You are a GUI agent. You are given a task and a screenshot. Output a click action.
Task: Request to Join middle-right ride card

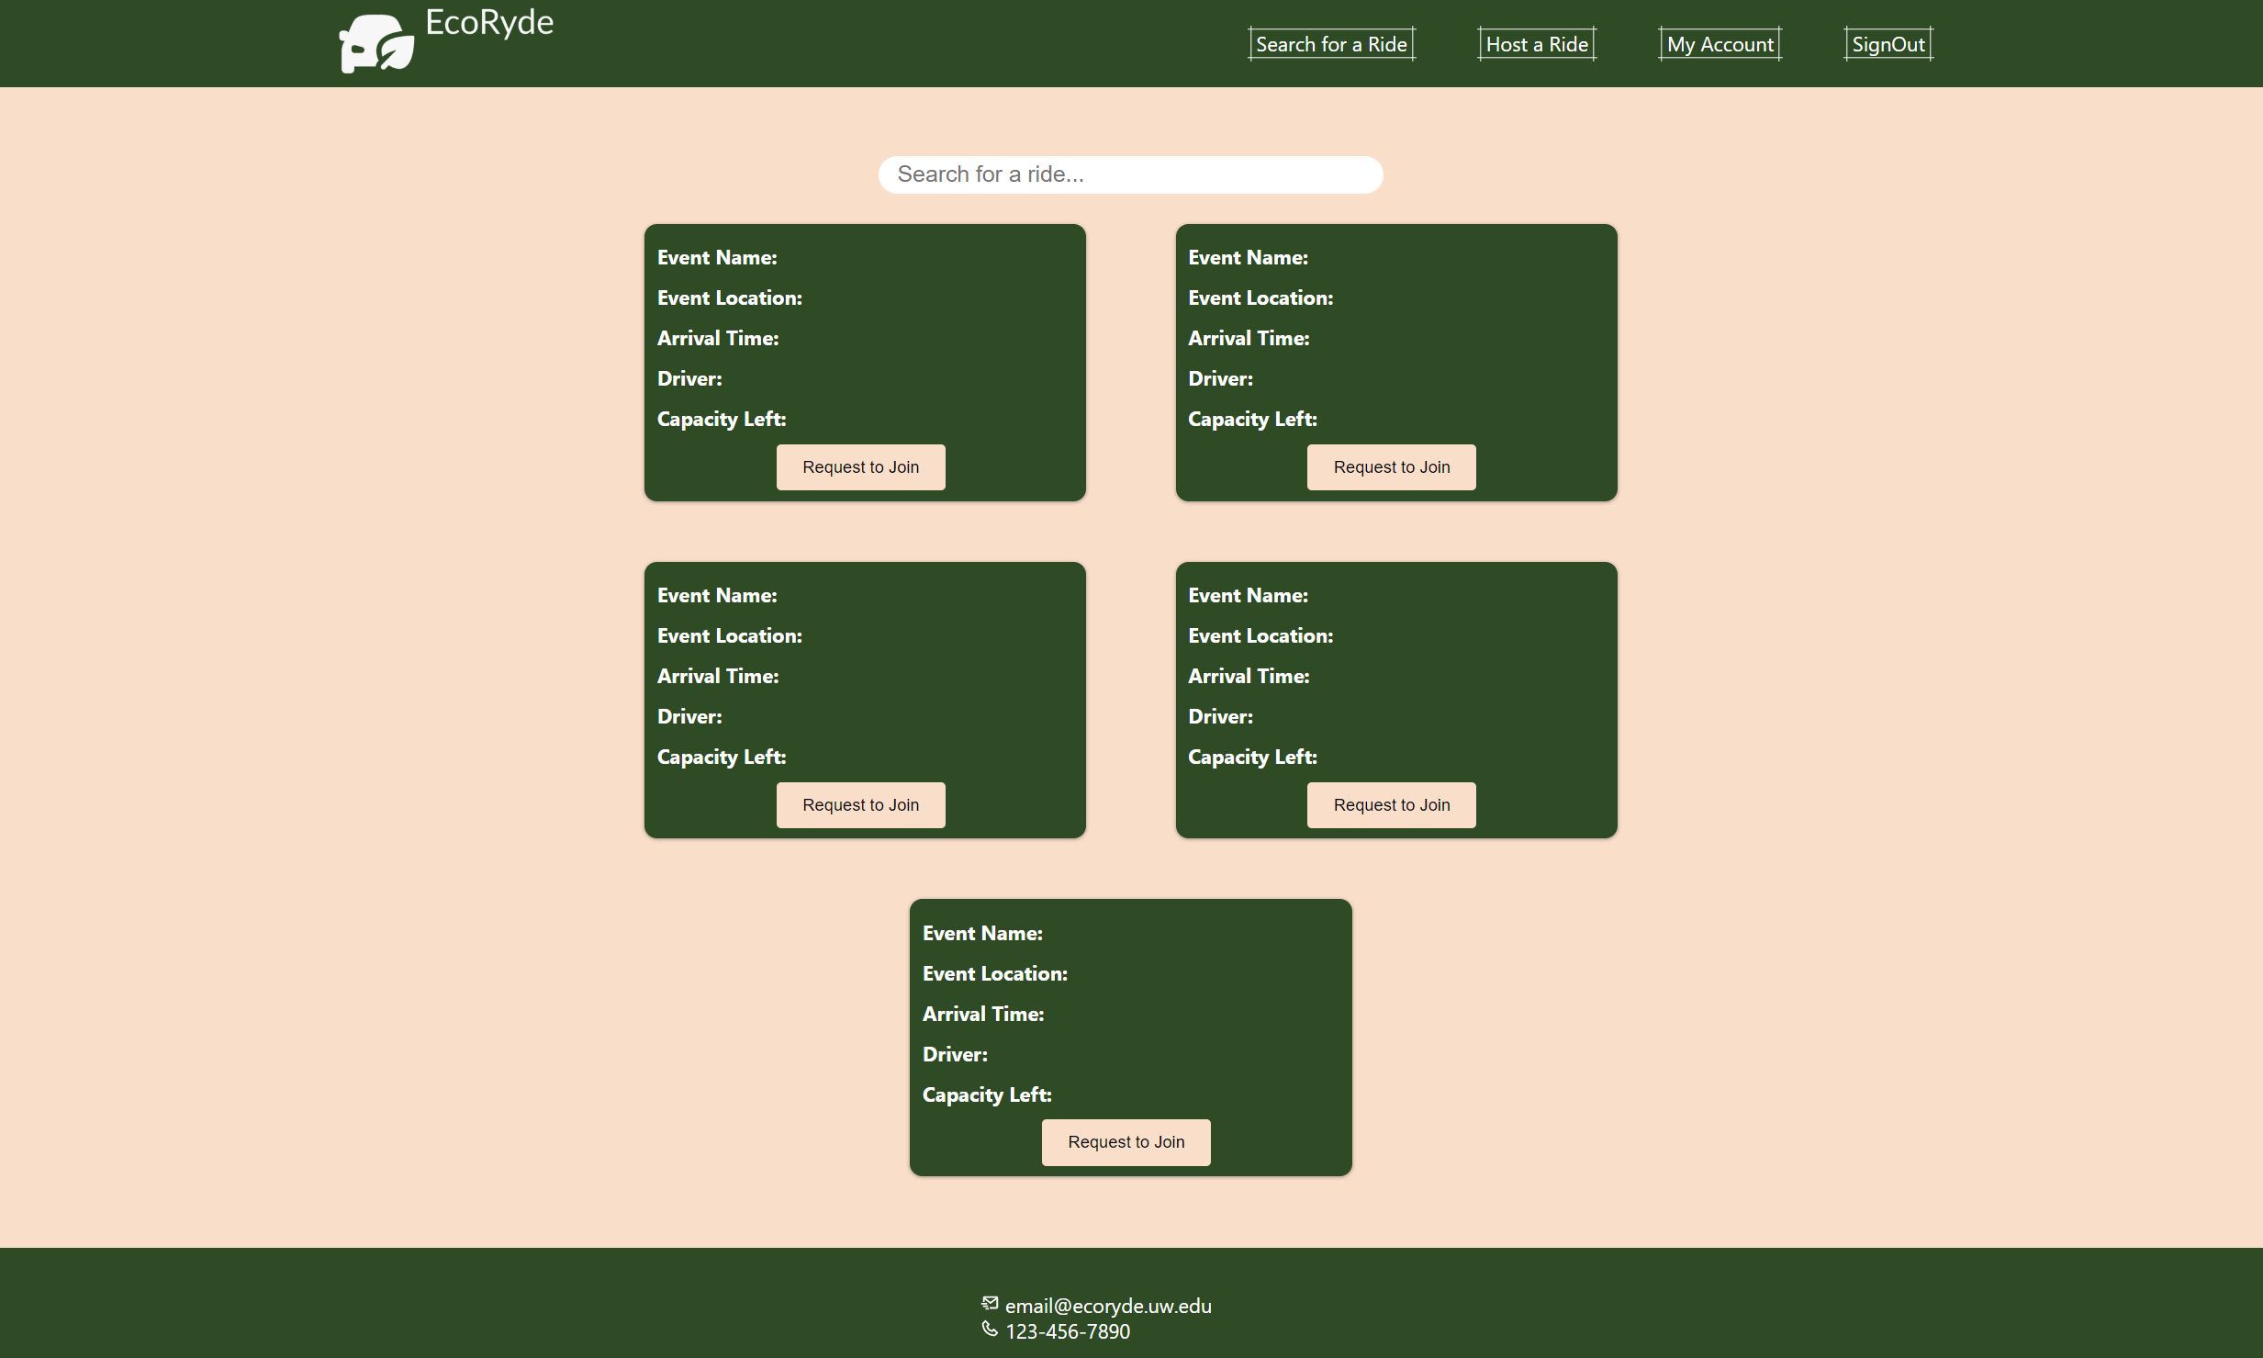pos(1391,805)
